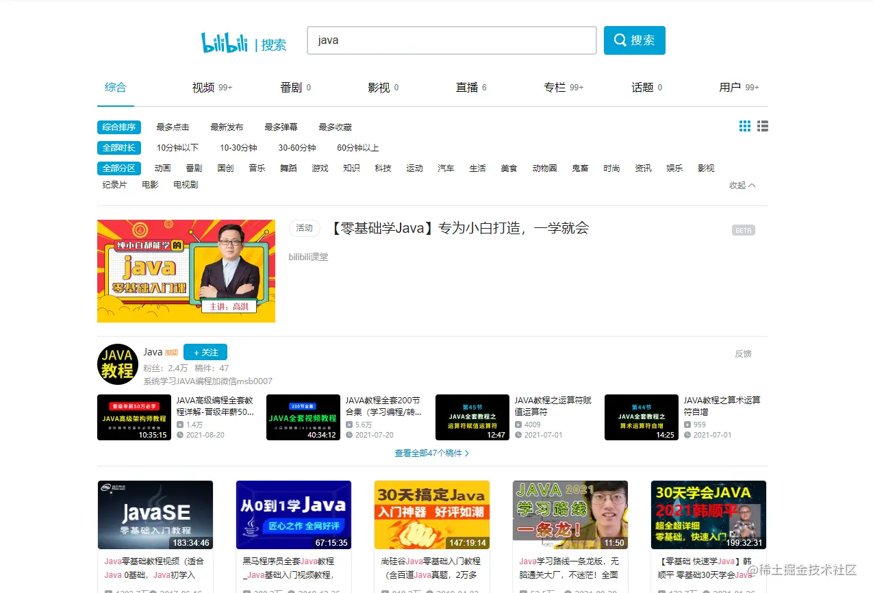Filter by 科技 category

click(383, 168)
